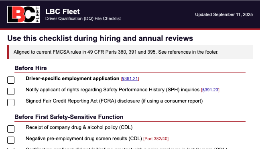Click 'Use this checklist during hiring' heading
260x149 pixels.
[x=100, y=38]
